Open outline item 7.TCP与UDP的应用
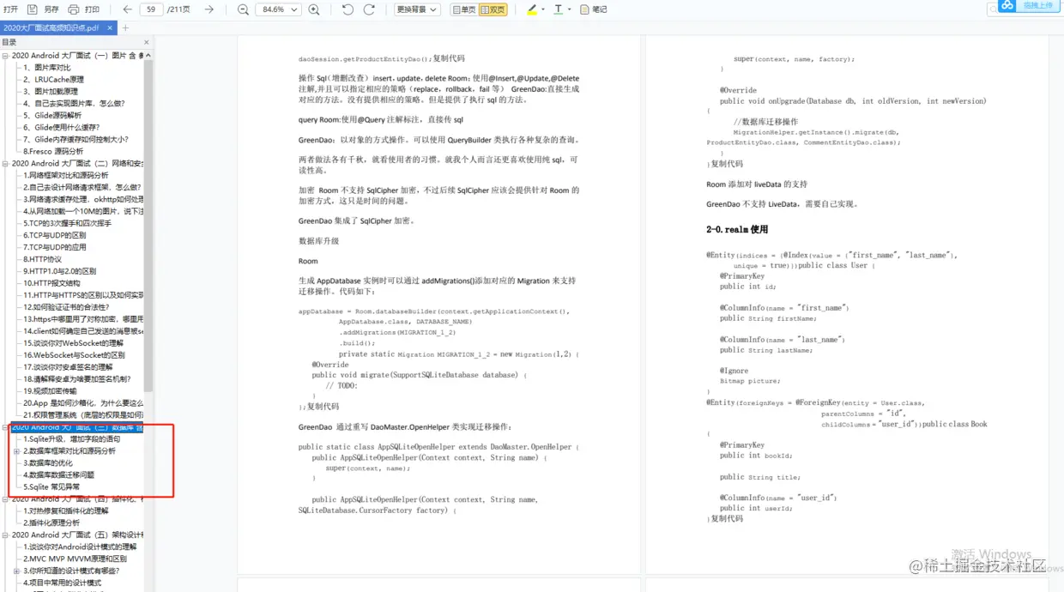 click(54, 247)
